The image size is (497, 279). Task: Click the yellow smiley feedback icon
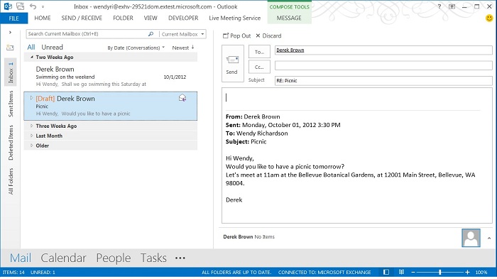[489, 18]
